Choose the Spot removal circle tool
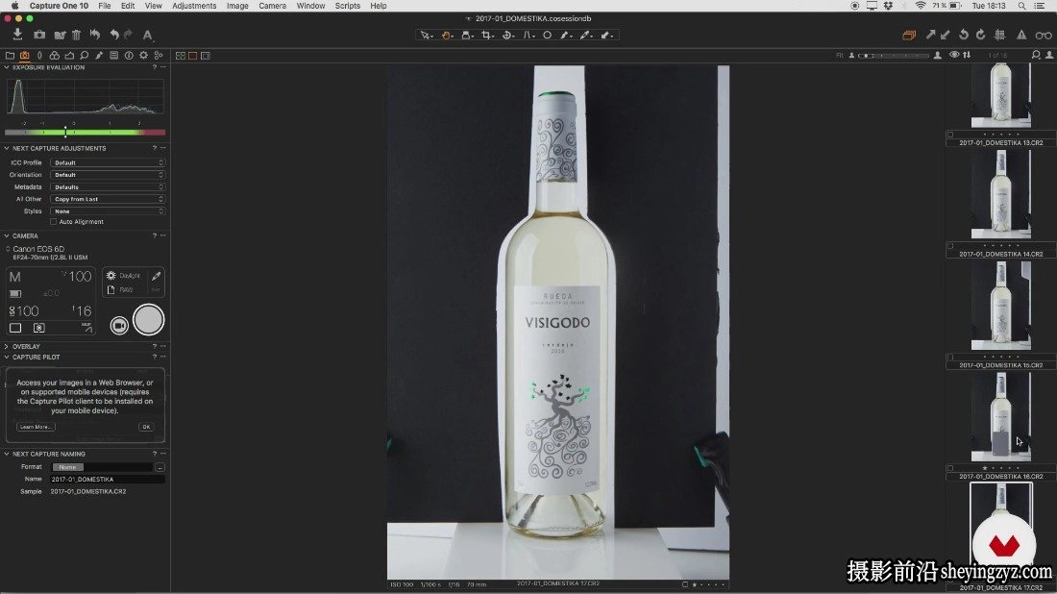This screenshot has height=594, width=1057. tap(548, 35)
